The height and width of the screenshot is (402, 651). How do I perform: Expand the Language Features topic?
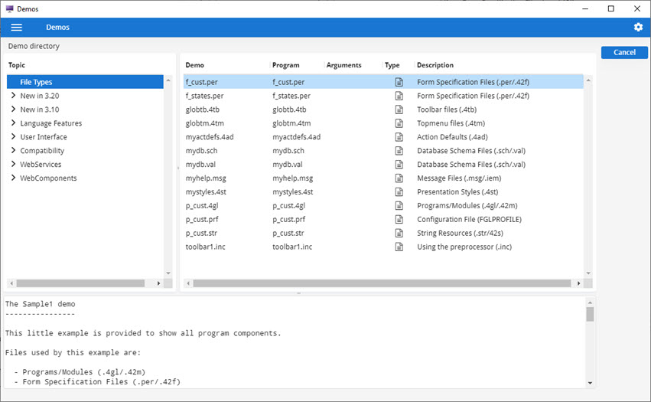(x=13, y=123)
